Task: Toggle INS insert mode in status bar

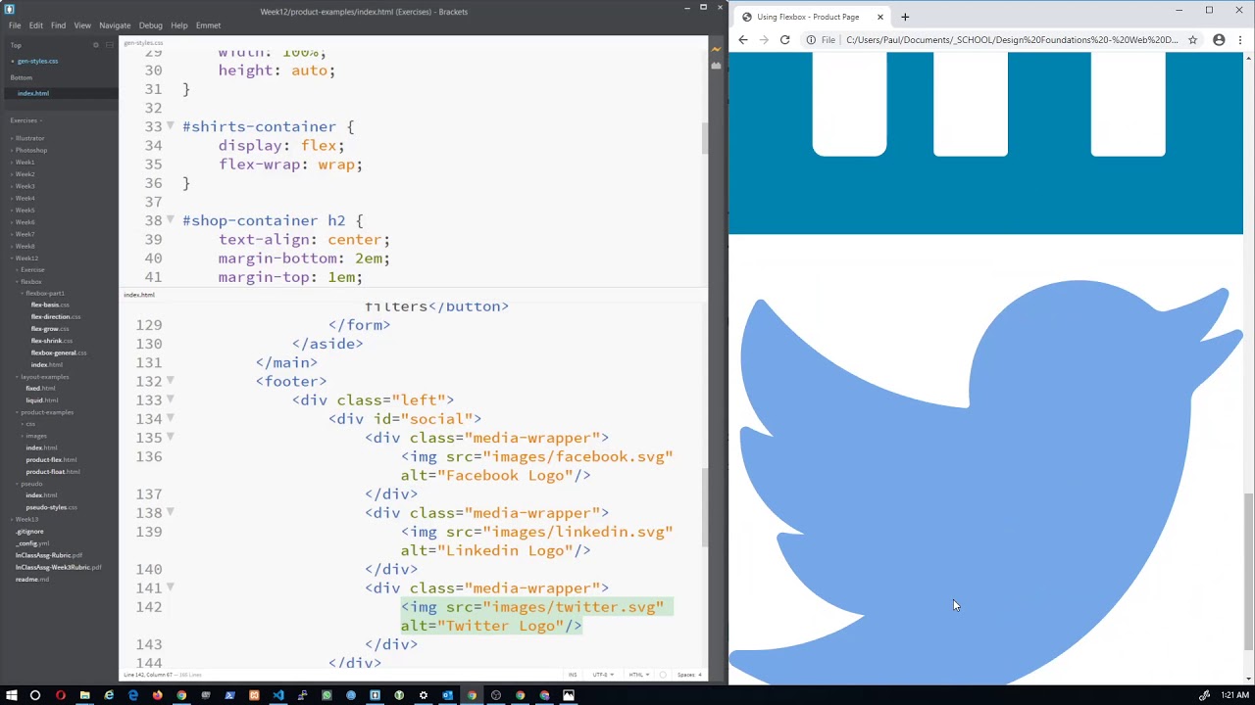Action: coord(573,675)
